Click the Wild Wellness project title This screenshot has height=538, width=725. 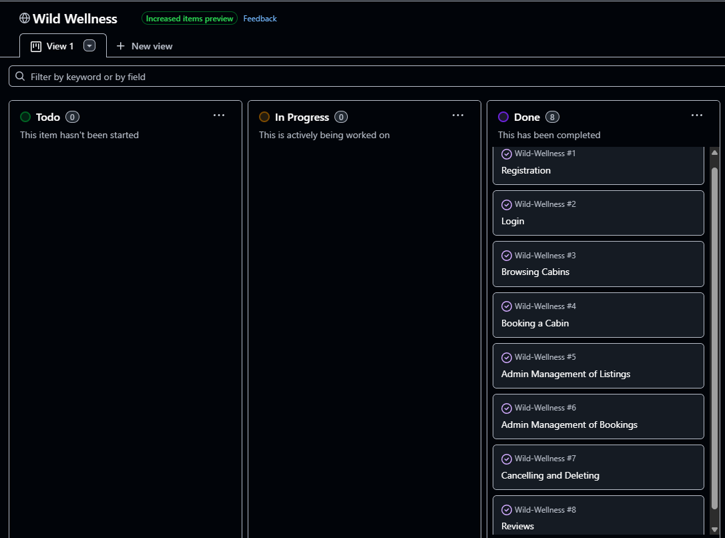point(75,19)
